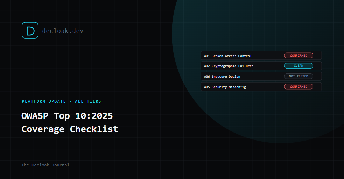Click the CLEAN badge for Cryptographic Failures
344x179 pixels.
coord(299,66)
